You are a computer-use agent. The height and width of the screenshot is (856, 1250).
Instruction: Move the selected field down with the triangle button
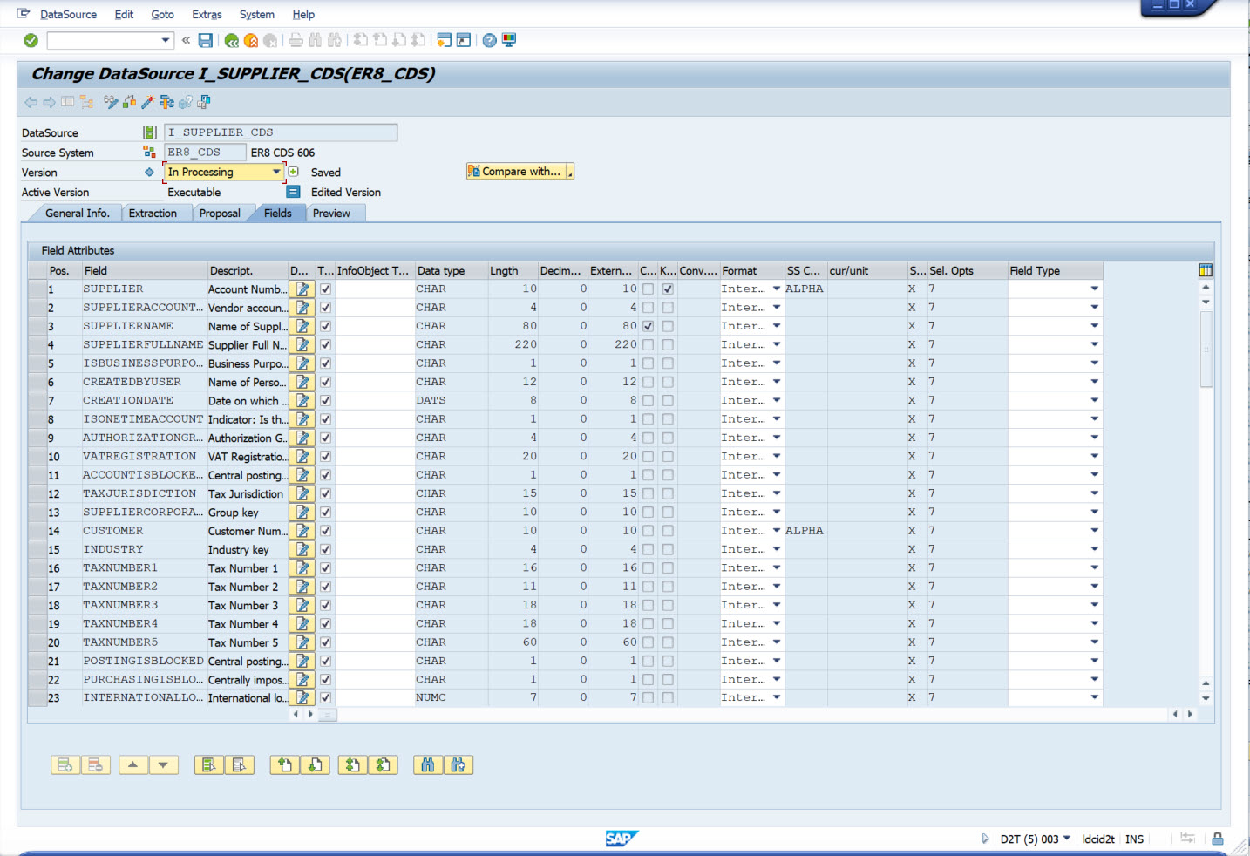163,765
